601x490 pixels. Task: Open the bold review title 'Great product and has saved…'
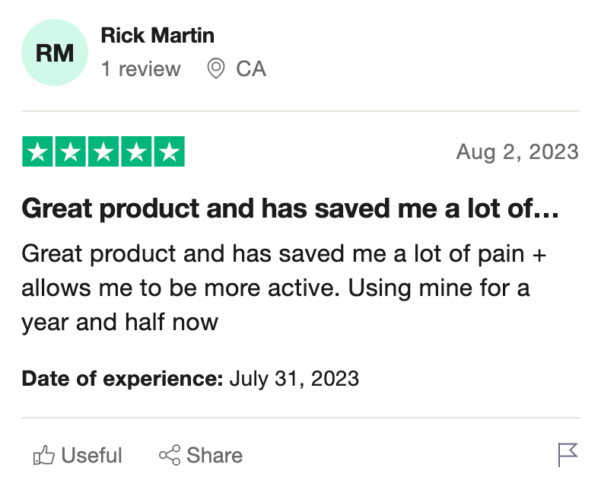click(x=291, y=208)
